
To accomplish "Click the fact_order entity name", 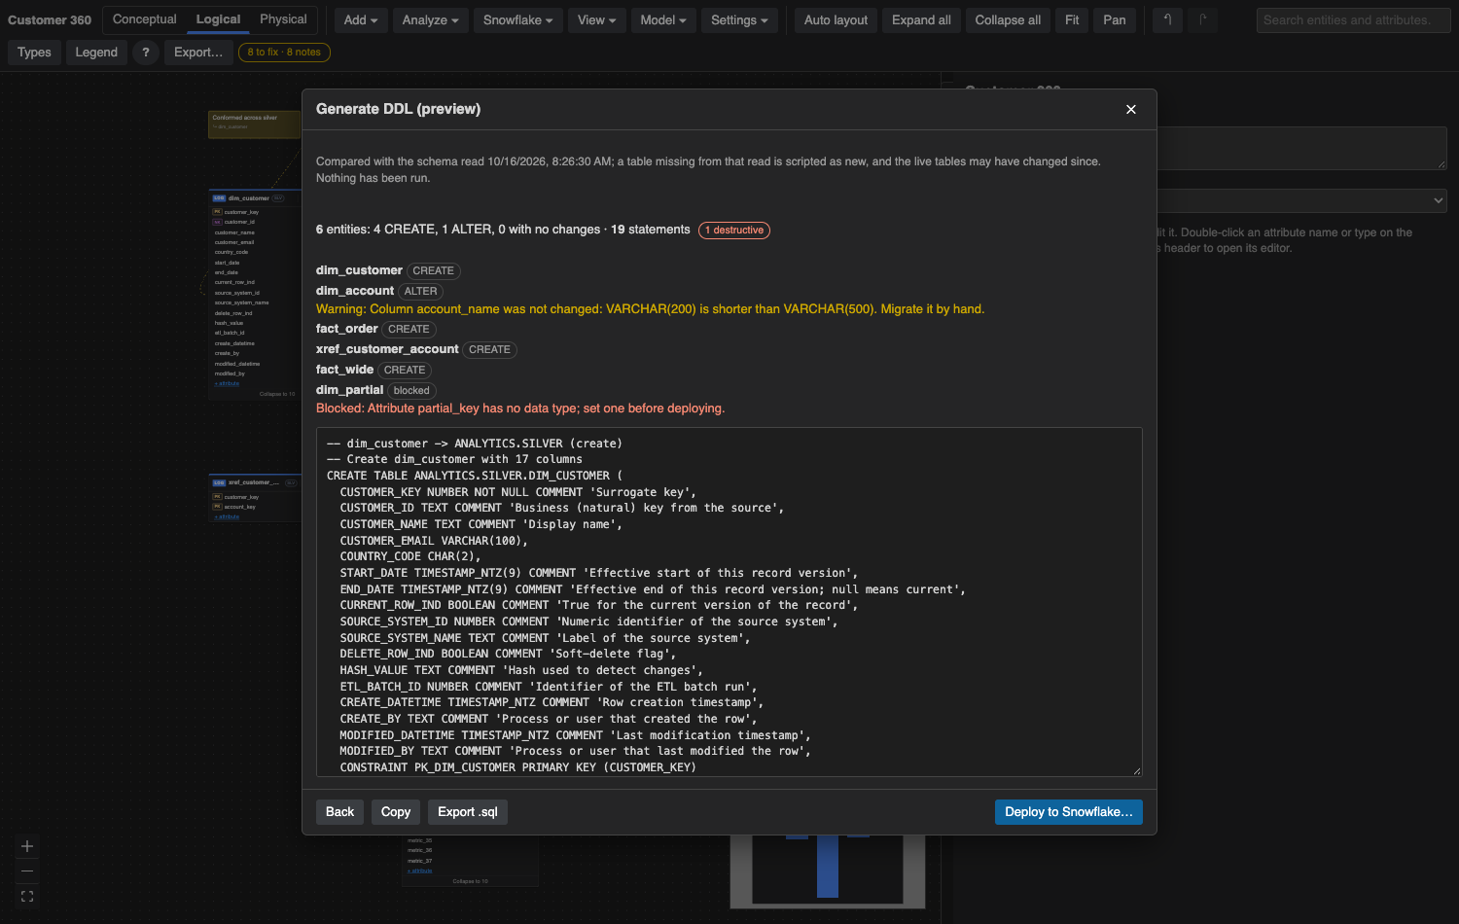I will pos(347,329).
